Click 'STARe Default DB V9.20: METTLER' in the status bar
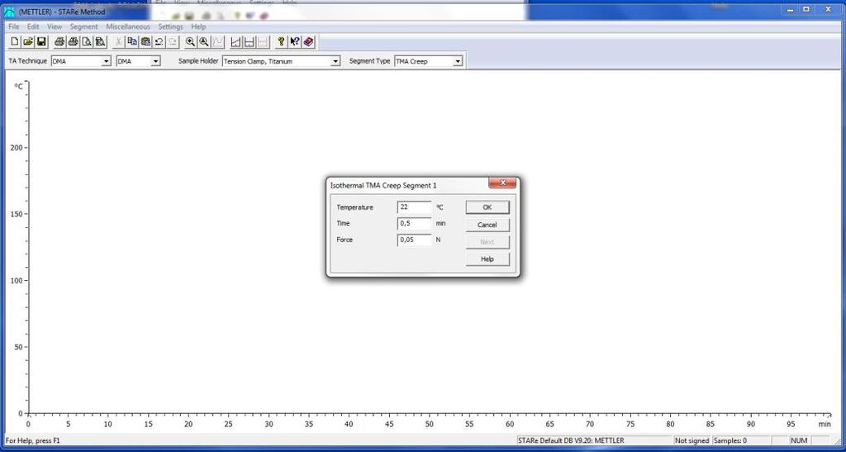Viewport: 846px width, 452px height. (x=571, y=440)
